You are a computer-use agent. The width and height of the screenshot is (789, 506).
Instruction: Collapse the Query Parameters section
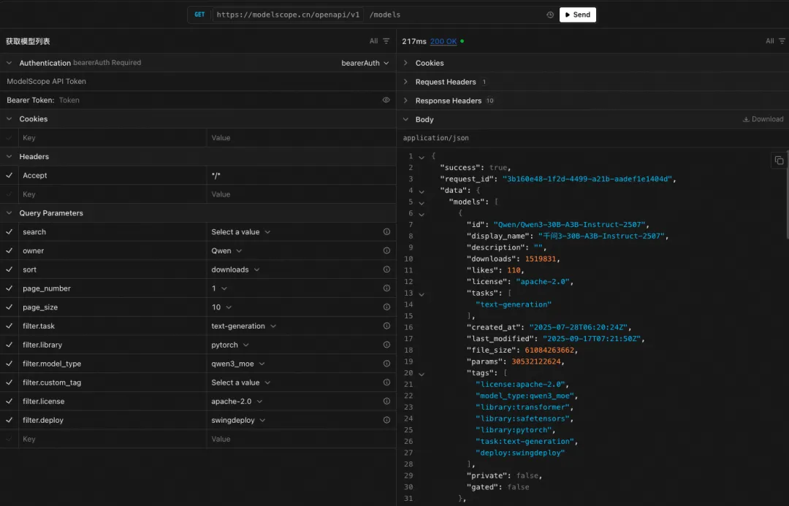click(x=9, y=213)
